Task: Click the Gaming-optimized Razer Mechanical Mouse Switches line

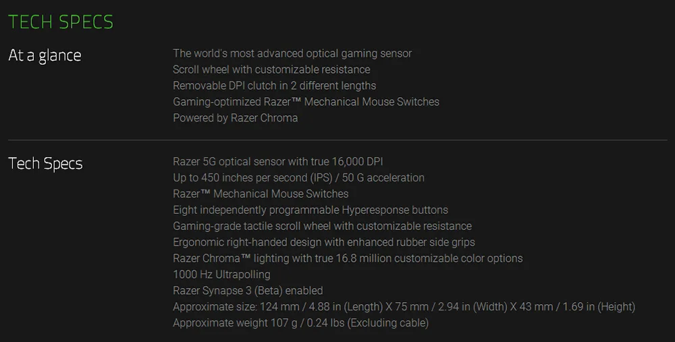Action: coord(306,102)
